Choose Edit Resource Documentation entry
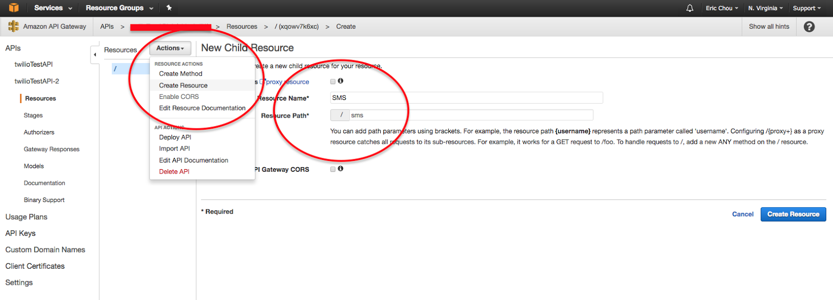833x300 pixels. pyautogui.click(x=202, y=108)
